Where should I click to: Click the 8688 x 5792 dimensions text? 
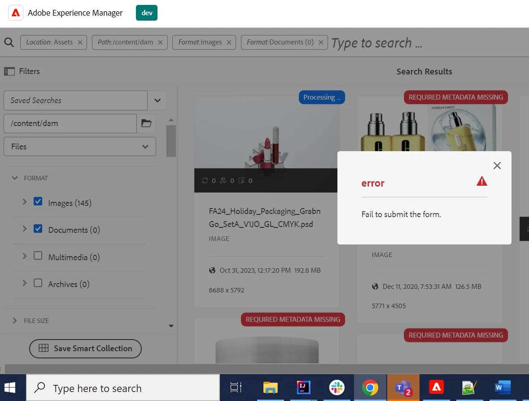(x=227, y=290)
